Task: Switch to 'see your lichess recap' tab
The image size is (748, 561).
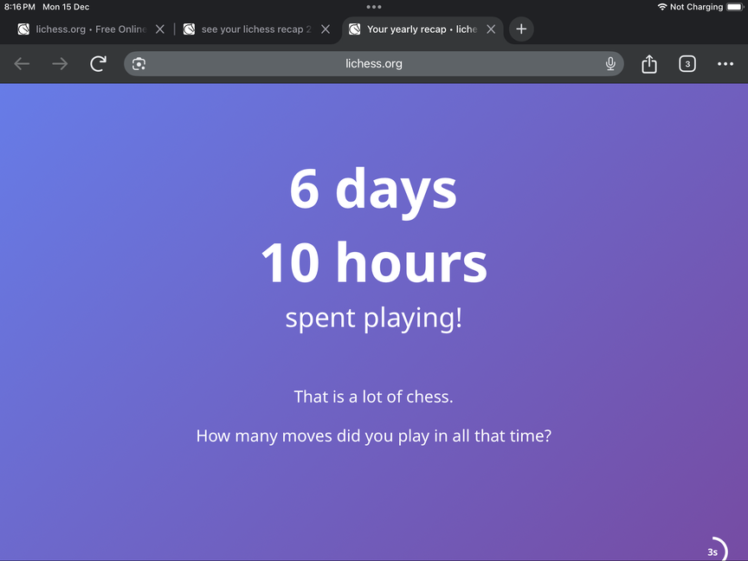Action: [x=251, y=29]
